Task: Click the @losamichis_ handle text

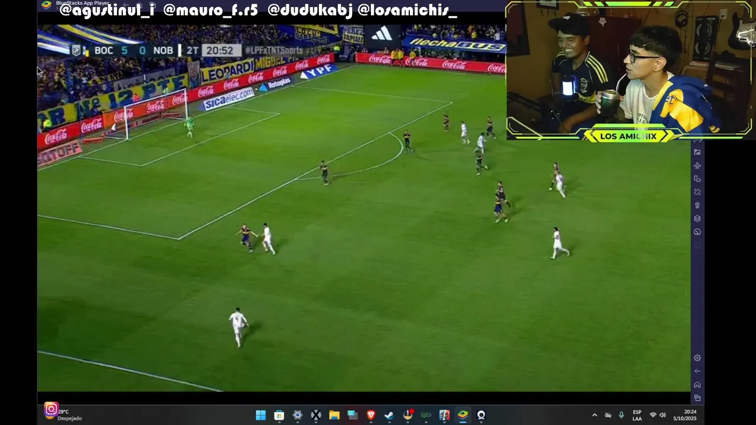Action: click(x=408, y=10)
